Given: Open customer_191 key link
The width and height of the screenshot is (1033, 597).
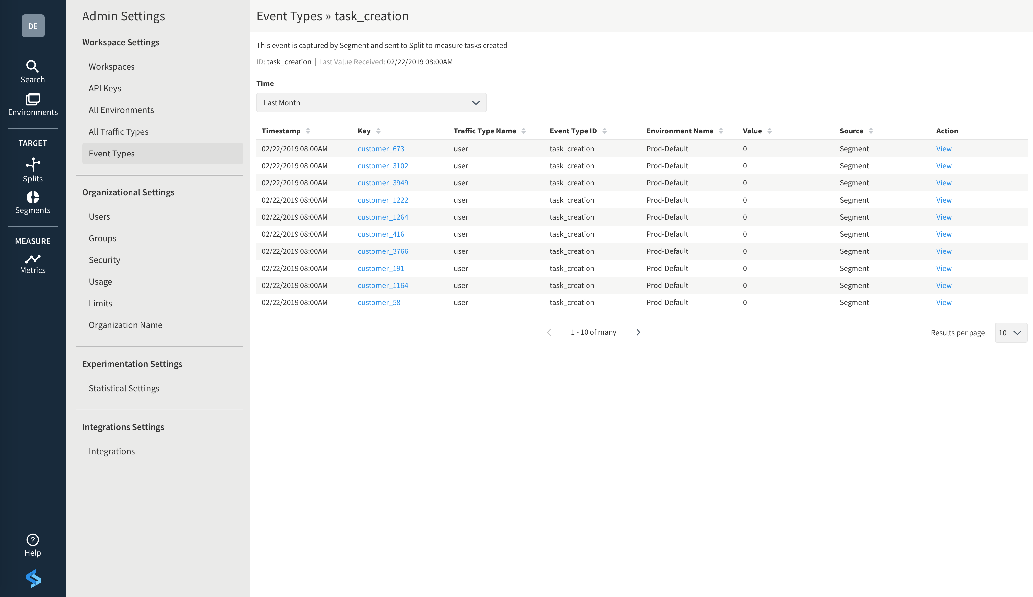Looking at the screenshot, I should (381, 268).
